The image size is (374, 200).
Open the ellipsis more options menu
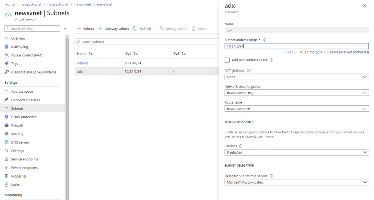pyautogui.click(x=78, y=13)
